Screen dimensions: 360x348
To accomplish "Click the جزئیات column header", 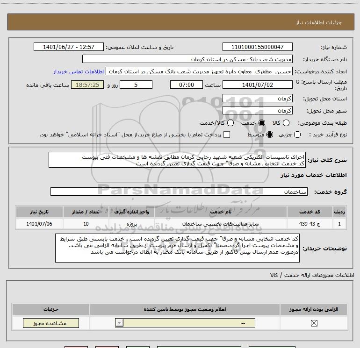I will coord(51,309).
